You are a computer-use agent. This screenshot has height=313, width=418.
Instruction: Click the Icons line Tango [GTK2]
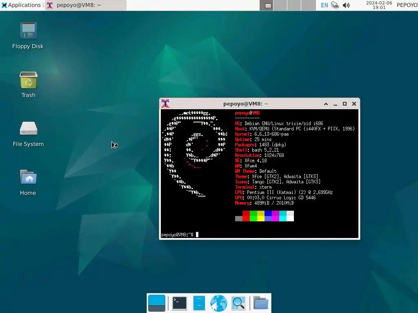tap(278, 182)
